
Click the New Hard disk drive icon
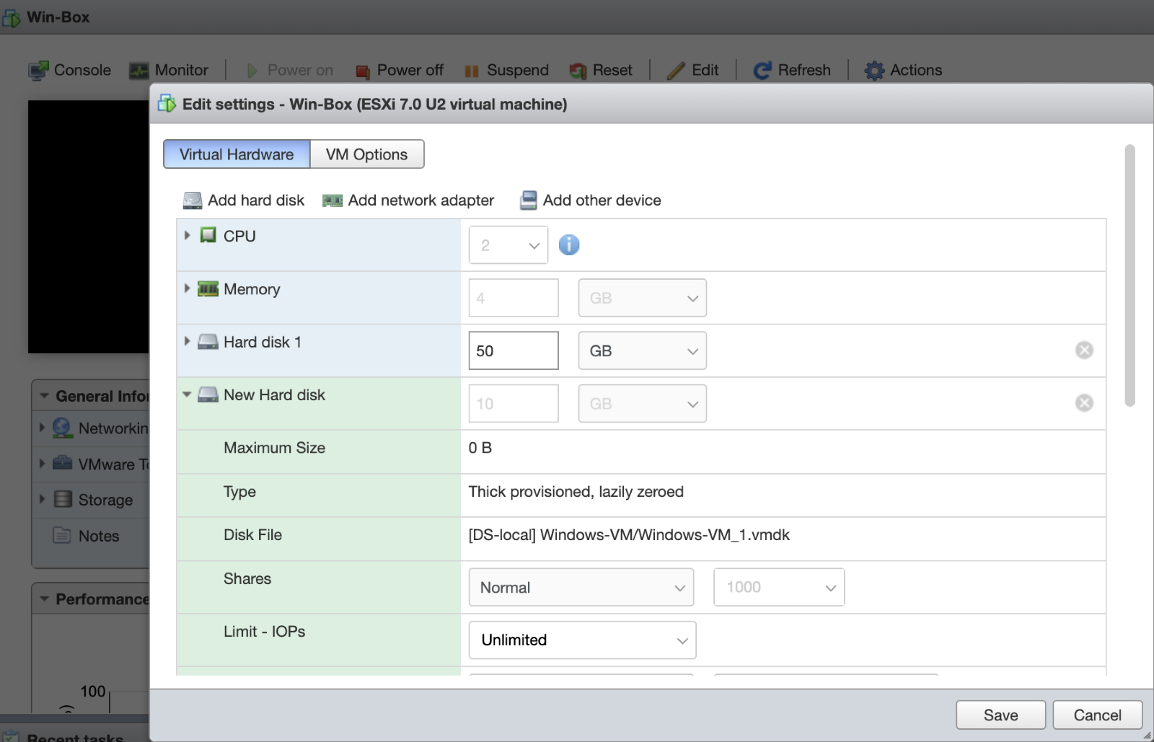tap(208, 394)
